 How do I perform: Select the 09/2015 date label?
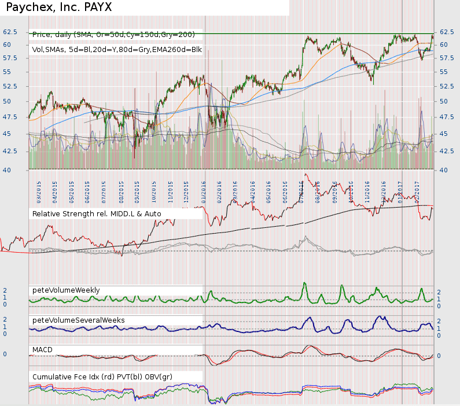tap(137, 192)
